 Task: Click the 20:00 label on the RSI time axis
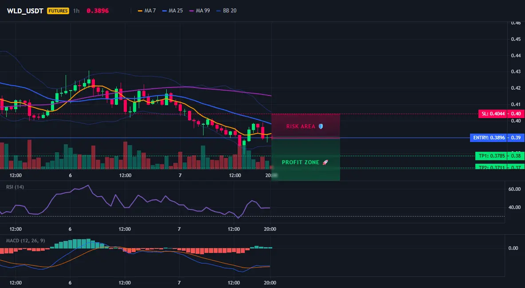click(270, 229)
